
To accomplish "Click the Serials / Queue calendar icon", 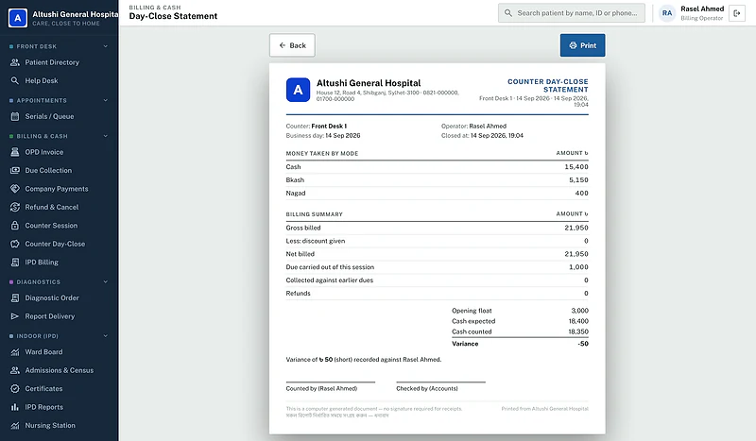I will coord(15,116).
